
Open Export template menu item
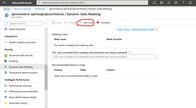point(17,29)
